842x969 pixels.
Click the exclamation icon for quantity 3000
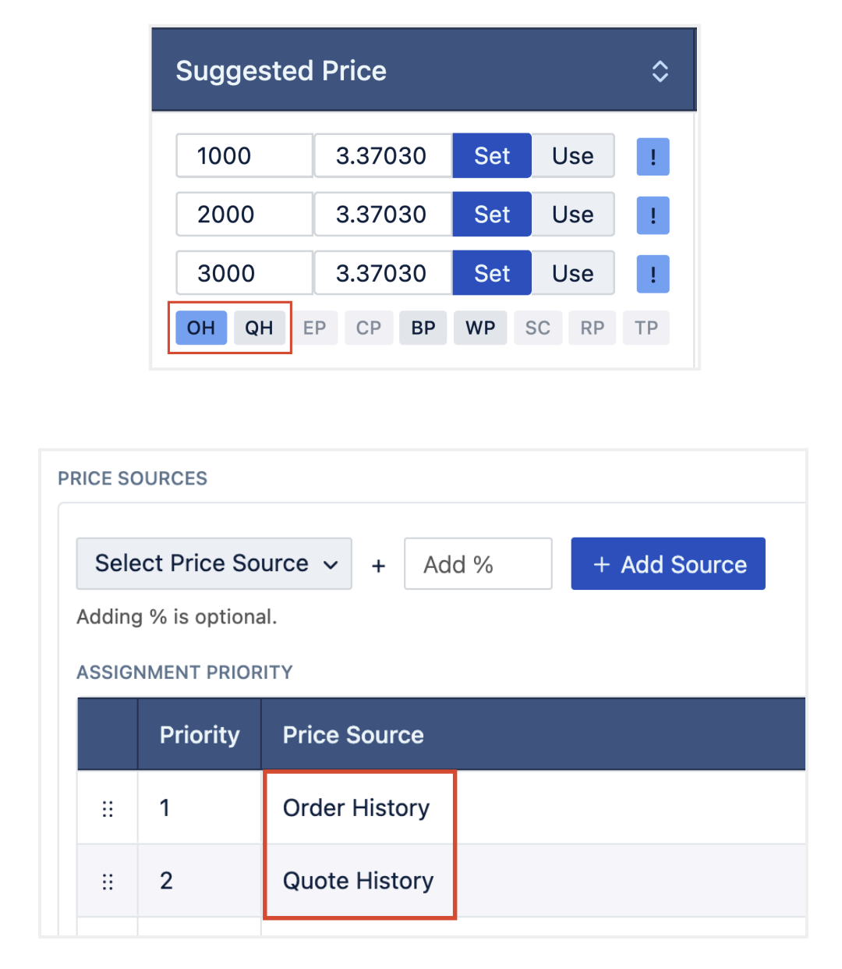[x=653, y=275]
